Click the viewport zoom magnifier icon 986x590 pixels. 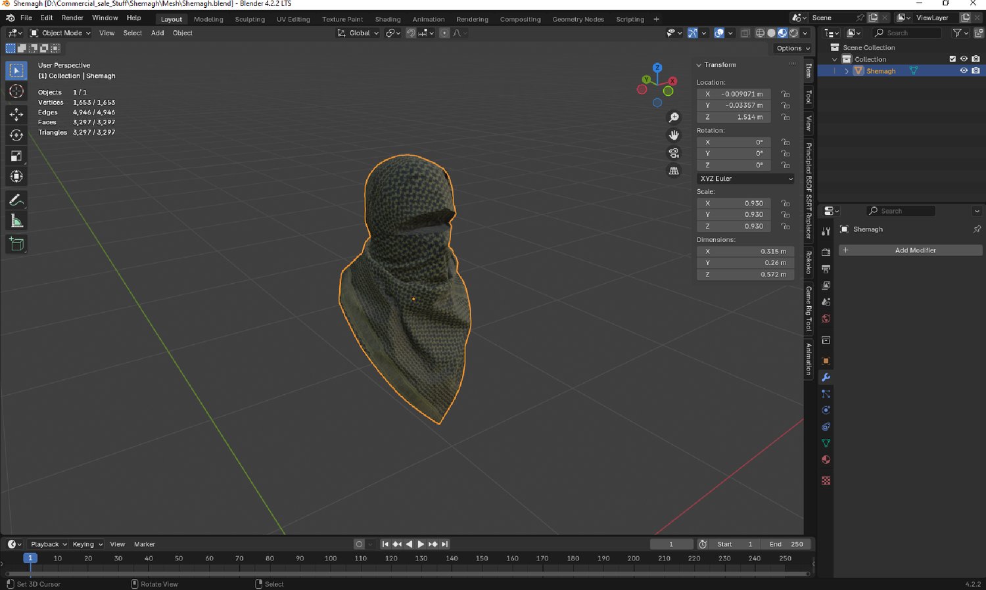[674, 118]
